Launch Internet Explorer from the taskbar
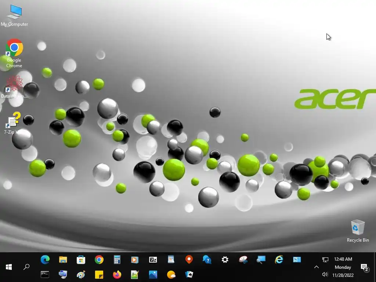376x282 pixels. [279, 260]
